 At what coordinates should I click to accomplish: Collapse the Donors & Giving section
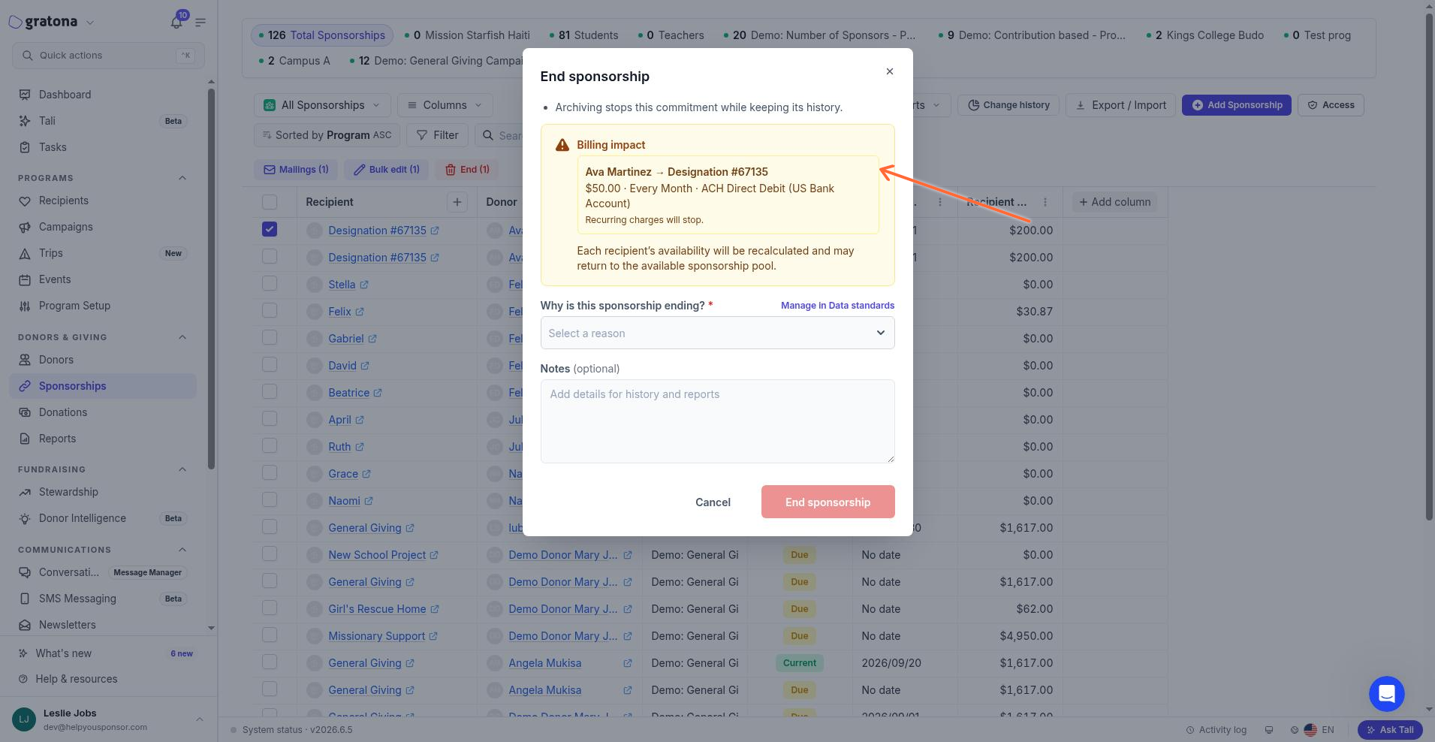point(182,337)
